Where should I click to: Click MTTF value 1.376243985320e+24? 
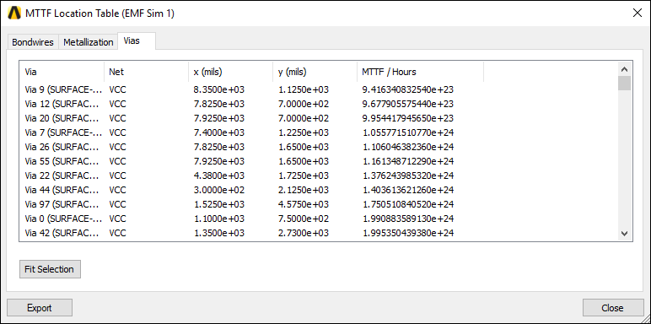pos(407,175)
